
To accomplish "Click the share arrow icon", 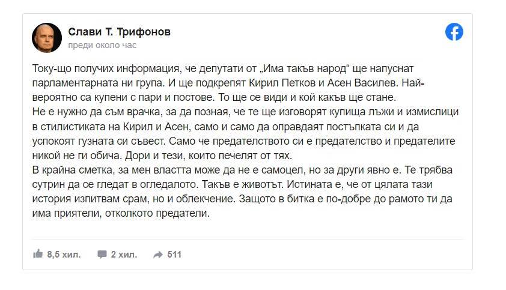I will pos(158,254).
